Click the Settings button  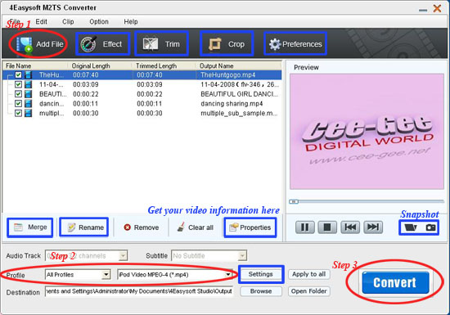[261, 274]
